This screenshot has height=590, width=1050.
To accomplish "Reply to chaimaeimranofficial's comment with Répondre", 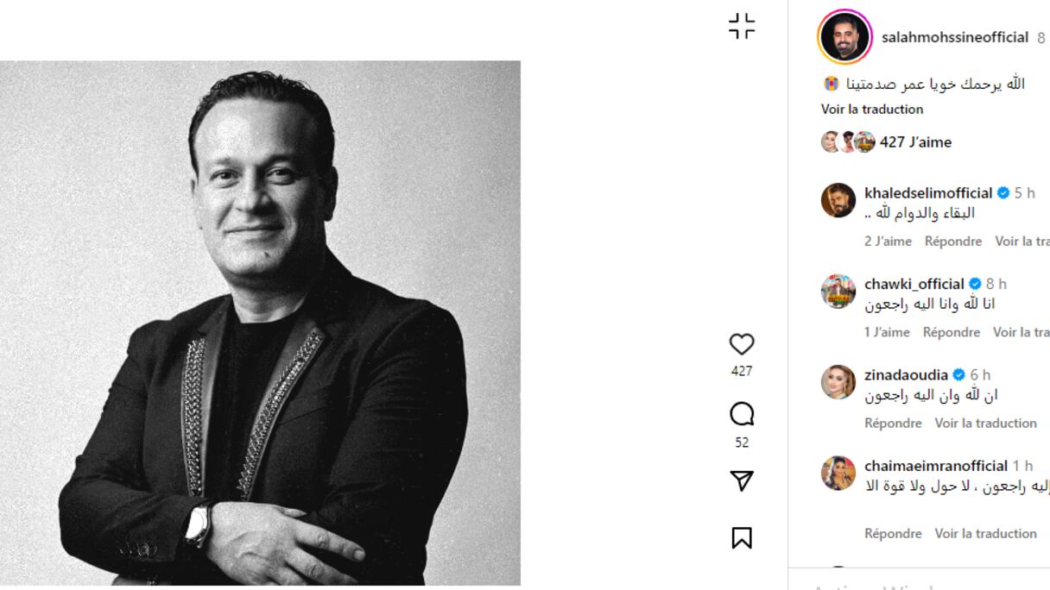I will pyautogui.click(x=894, y=533).
